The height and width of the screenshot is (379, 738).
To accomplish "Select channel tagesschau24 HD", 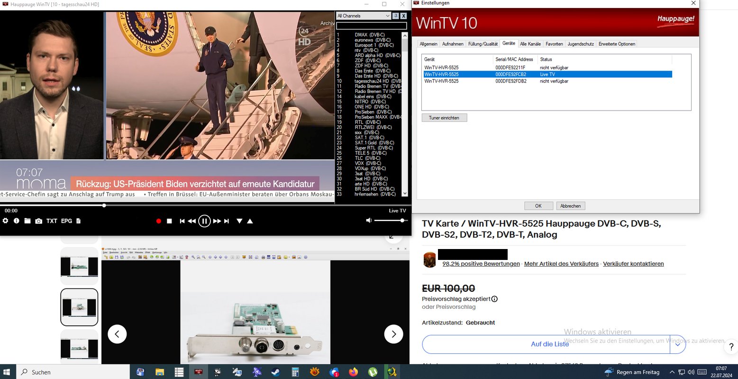I will (x=369, y=81).
